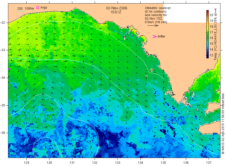This screenshot has width=226, height=166.
Task: Click the 'Altimetric sealevel' caption
Action: [158, 8]
